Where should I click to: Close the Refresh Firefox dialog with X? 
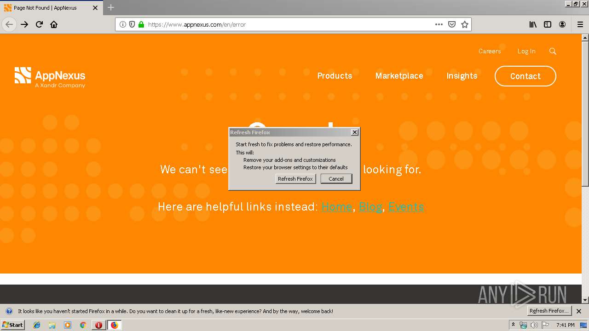tap(354, 132)
